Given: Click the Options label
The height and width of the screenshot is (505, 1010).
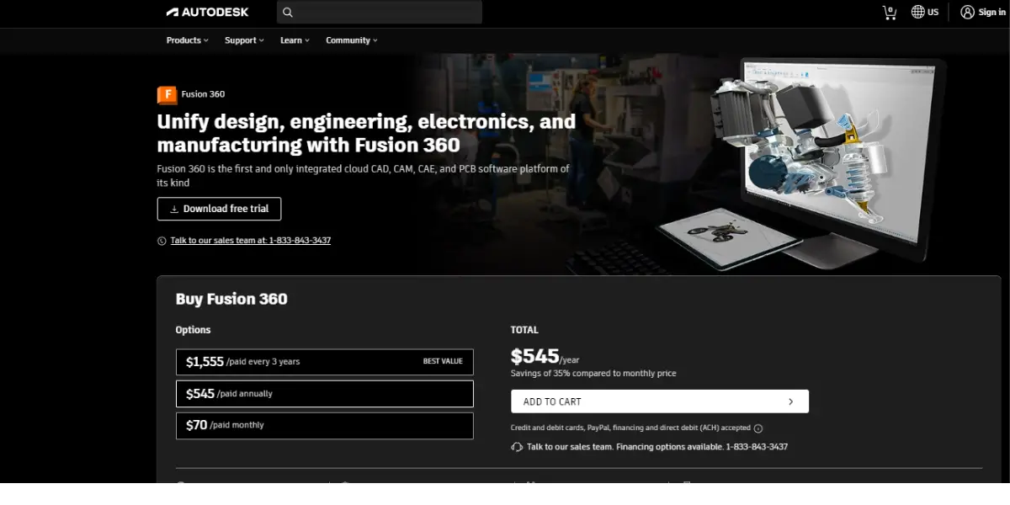Looking at the screenshot, I should tap(193, 330).
